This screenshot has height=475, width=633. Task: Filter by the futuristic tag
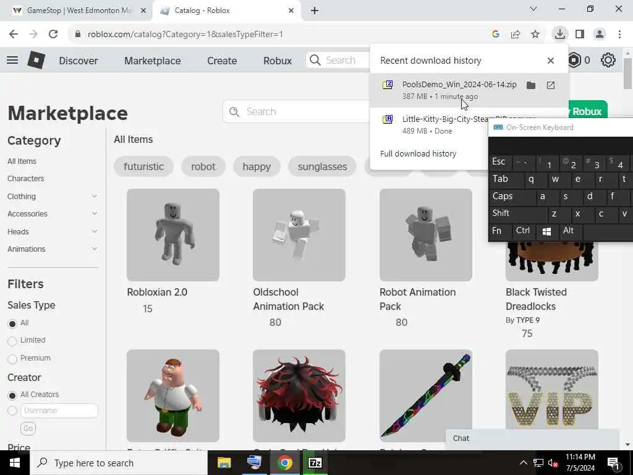(x=143, y=166)
